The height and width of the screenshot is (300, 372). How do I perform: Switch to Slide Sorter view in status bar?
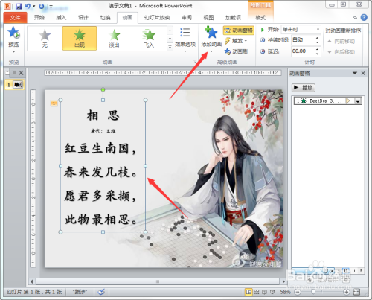click(x=257, y=292)
